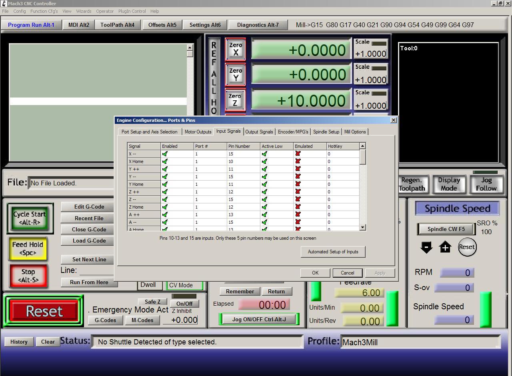Open the Spindle Setup tab
The height and width of the screenshot is (376, 512).
pos(326,132)
